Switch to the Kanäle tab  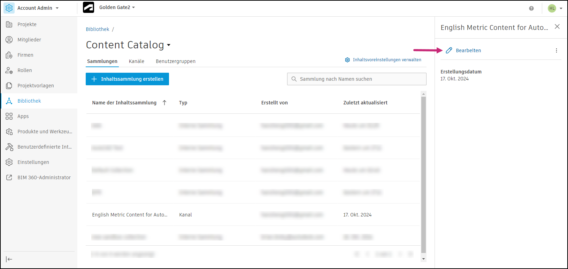(x=137, y=61)
